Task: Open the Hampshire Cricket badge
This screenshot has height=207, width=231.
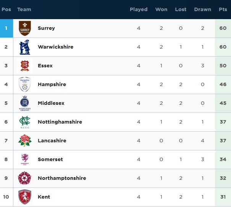Action: coord(25,85)
